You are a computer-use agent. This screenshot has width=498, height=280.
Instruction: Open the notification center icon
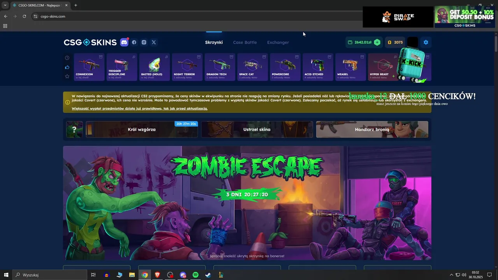point(489,275)
